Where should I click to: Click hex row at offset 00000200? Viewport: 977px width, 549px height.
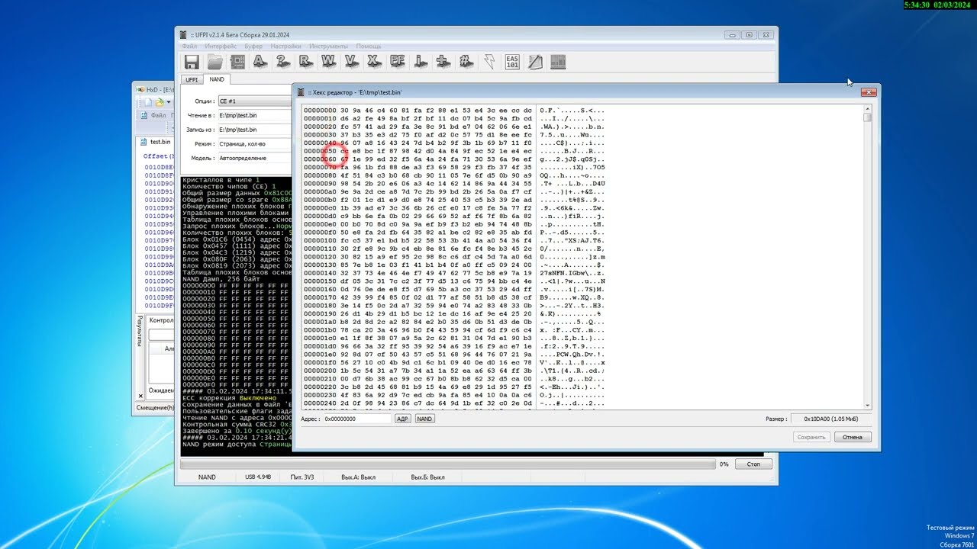coord(454,371)
